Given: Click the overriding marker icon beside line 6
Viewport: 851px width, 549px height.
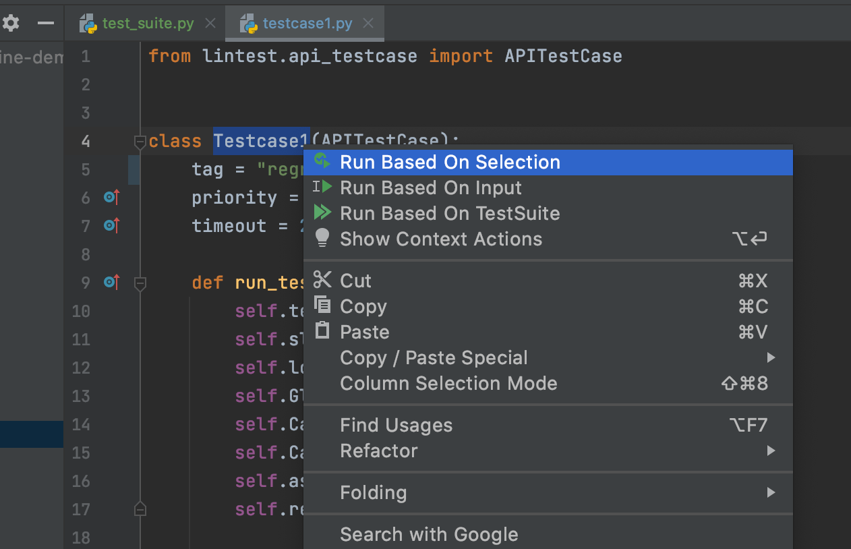Looking at the screenshot, I should point(111,197).
